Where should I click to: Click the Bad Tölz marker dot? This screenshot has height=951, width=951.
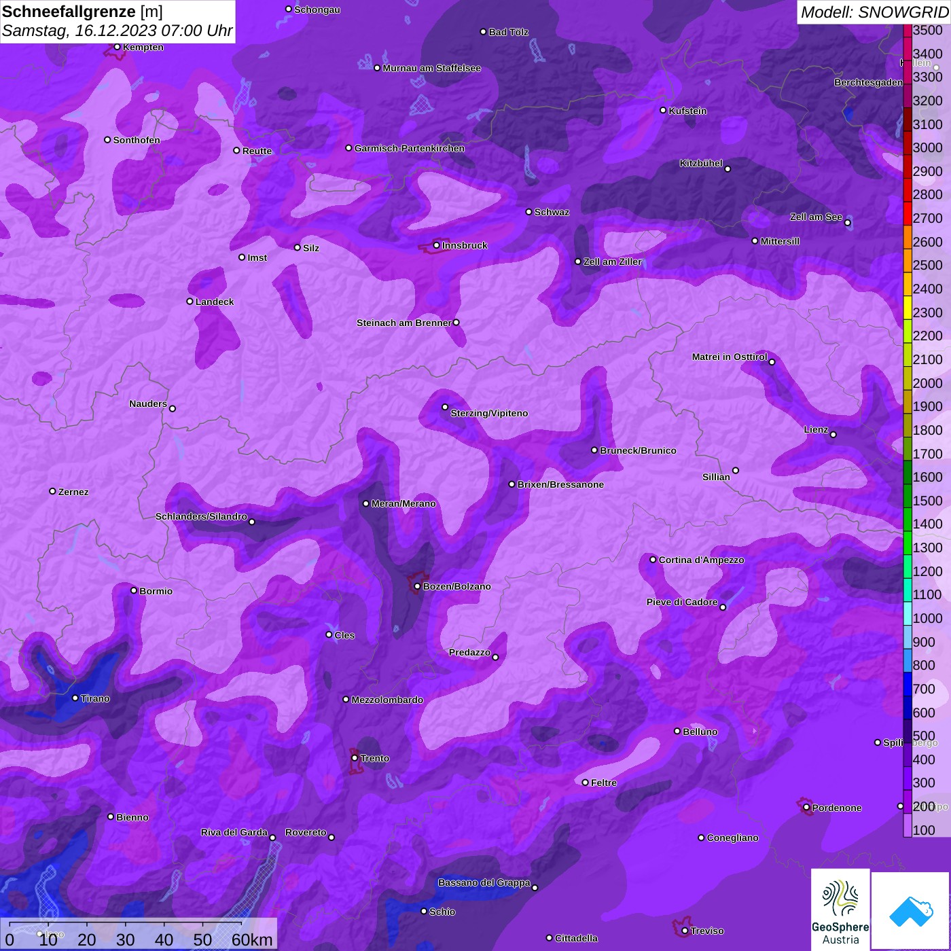click(x=484, y=32)
